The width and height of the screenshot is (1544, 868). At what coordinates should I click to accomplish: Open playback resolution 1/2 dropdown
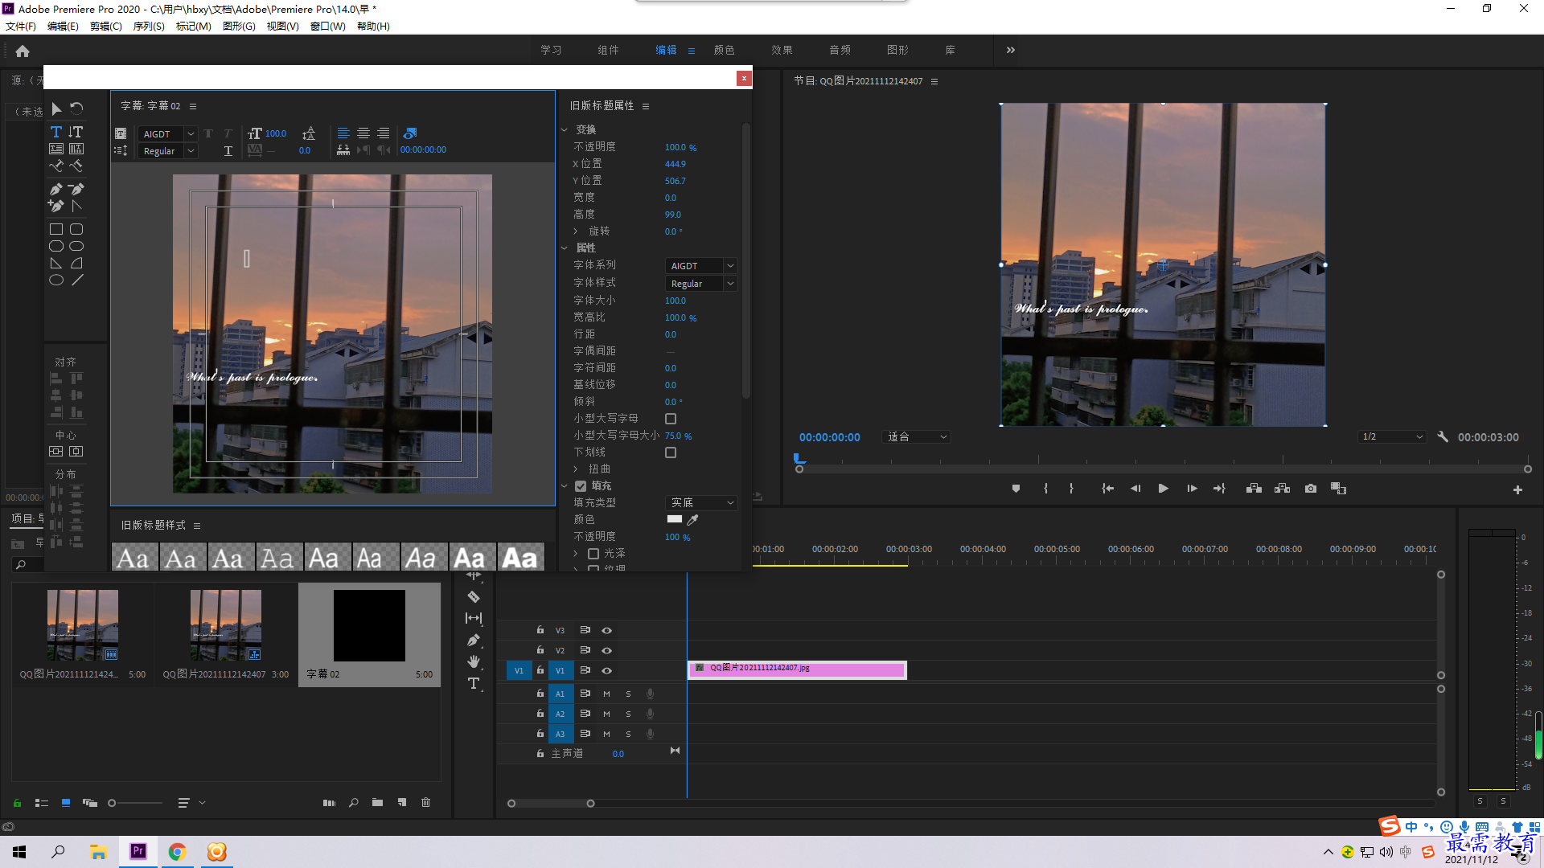[x=1391, y=437]
